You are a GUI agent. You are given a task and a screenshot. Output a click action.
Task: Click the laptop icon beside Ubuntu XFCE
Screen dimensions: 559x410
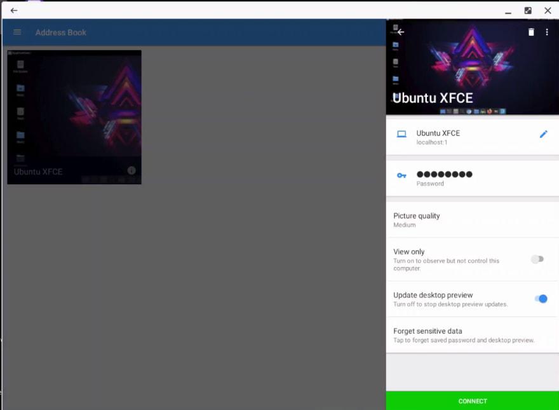[x=401, y=133]
